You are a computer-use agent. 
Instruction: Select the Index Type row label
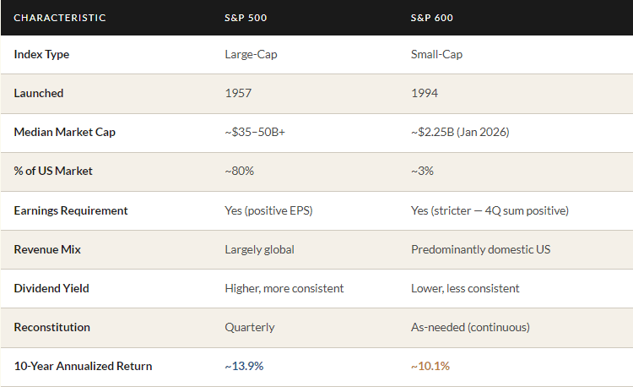pos(41,54)
